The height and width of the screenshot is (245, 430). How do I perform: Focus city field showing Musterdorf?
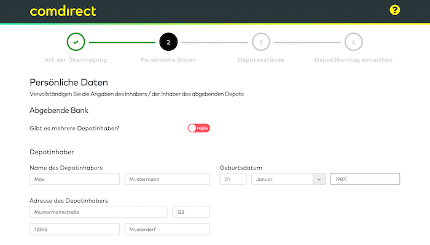point(167,229)
